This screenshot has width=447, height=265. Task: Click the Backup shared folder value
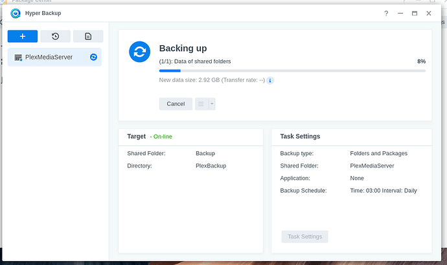205,154
